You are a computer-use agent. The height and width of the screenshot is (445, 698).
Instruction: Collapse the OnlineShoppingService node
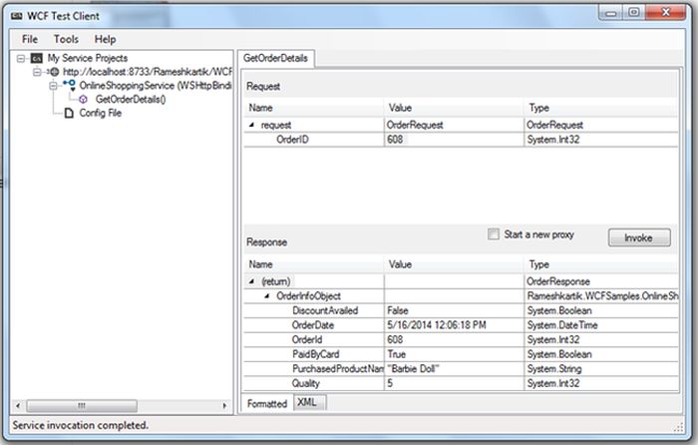pos(54,85)
